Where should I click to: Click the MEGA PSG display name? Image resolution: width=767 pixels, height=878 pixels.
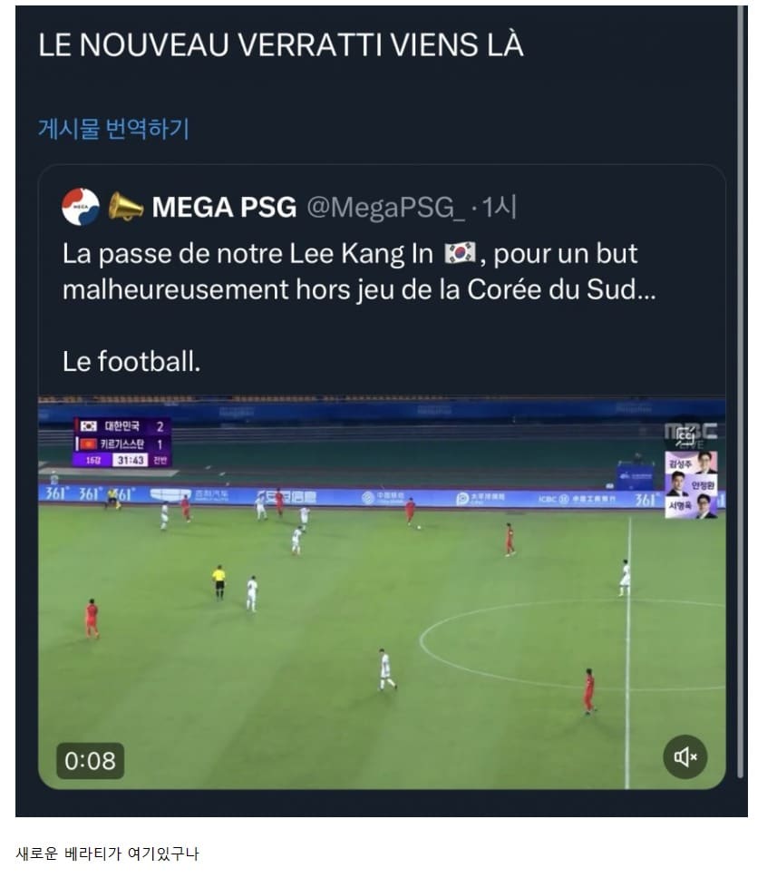click(224, 207)
